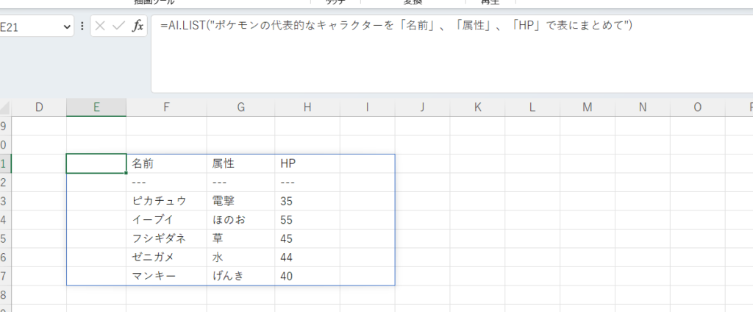Select column D header

click(39, 107)
